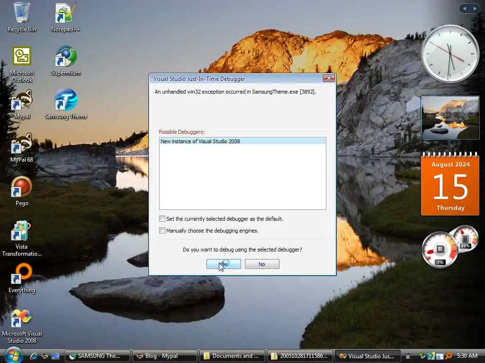Screen dimensions: 485x363
Task: Open the Recycle Bin desktop icon
Action: (22, 17)
